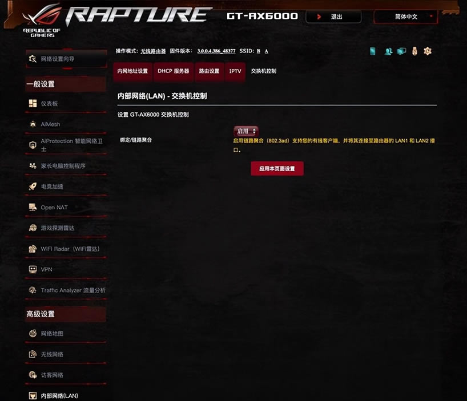Click the client users status icon

click(388, 51)
